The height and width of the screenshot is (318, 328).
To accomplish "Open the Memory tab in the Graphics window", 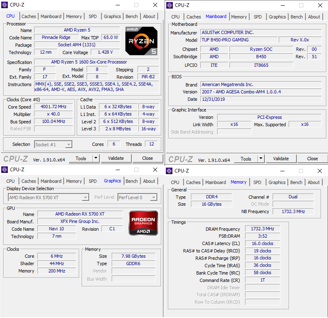I will pyautogui.click(x=74, y=181).
